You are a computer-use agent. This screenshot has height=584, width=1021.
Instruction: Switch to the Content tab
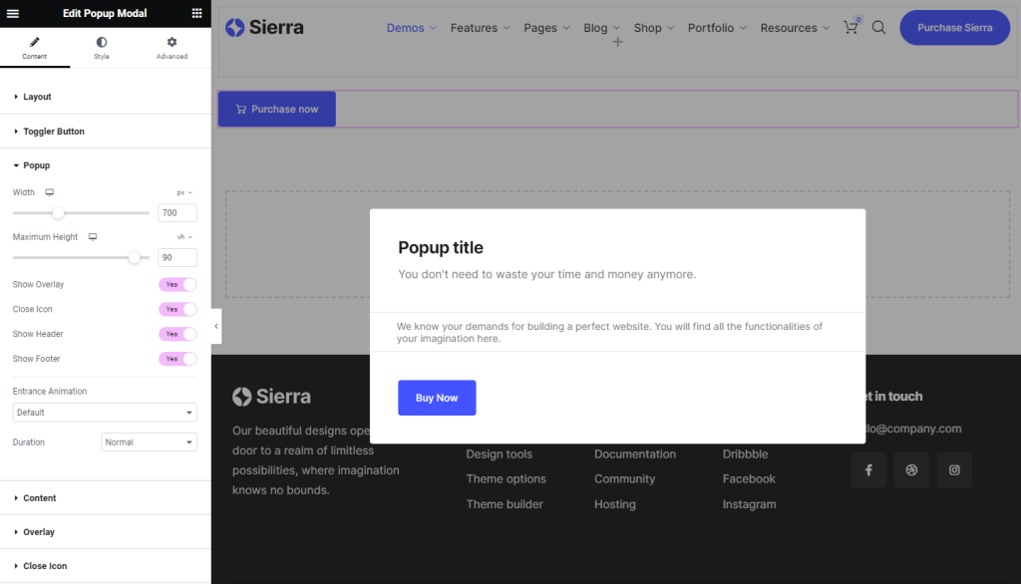tap(35, 48)
